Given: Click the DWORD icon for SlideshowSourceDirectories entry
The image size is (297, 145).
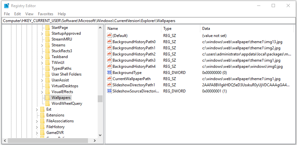Looking at the screenshot, I should coord(109,91).
